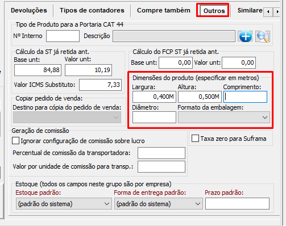
Task: Open the Compre também tab
Action: click(164, 10)
